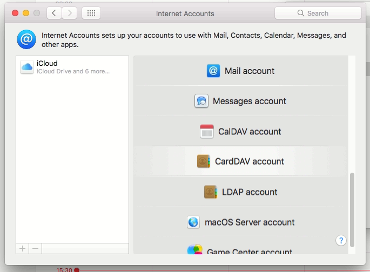This screenshot has width=370, height=272.
Task: Choose CalDAV account label
Action: point(250,132)
